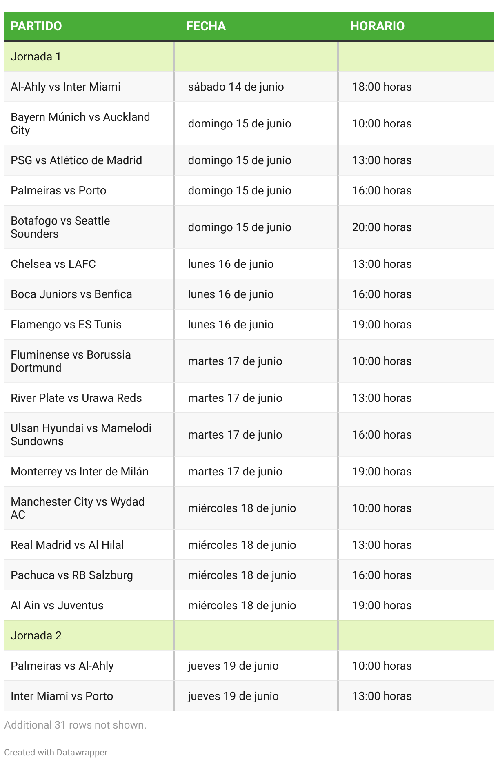Select Real Madrid vs Al Hilal match
This screenshot has width=498, height=762.
pyautogui.click(x=67, y=545)
